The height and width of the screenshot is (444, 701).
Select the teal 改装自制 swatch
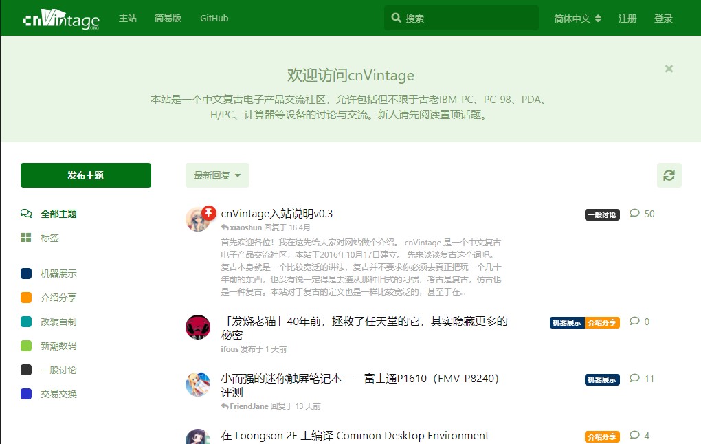click(26, 322)
